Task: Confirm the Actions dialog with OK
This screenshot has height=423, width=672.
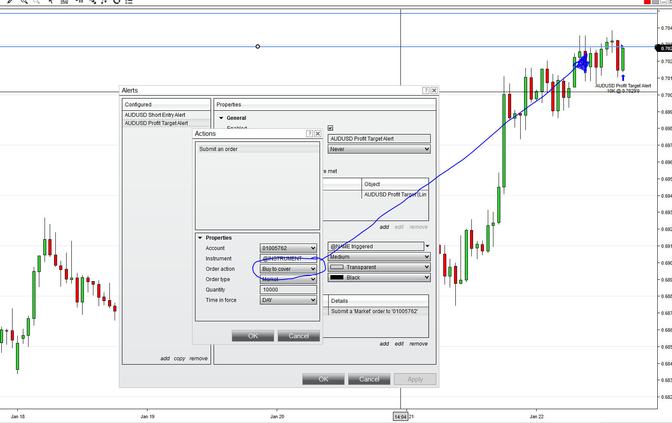Action: coord(253,336)
